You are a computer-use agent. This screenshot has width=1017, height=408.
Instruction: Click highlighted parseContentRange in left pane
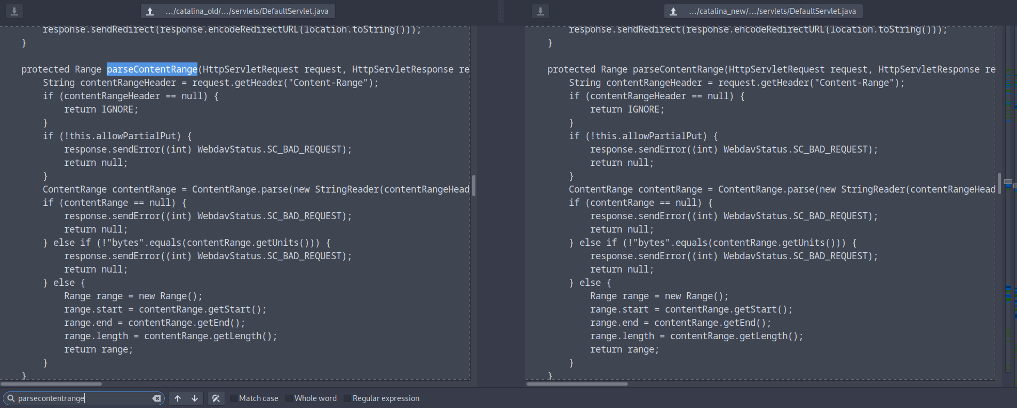point(152,69)
